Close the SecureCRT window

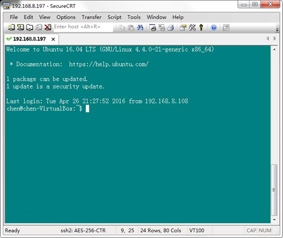[270, 4]
